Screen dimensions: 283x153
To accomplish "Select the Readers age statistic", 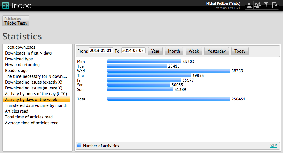I will pyautogui.click(x=16, y=71).
